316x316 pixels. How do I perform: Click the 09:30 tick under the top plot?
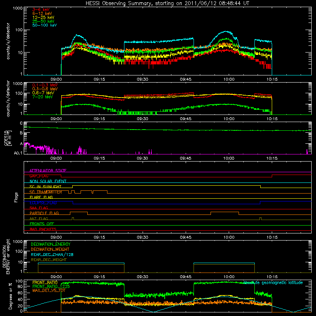[x=142, y=79]
